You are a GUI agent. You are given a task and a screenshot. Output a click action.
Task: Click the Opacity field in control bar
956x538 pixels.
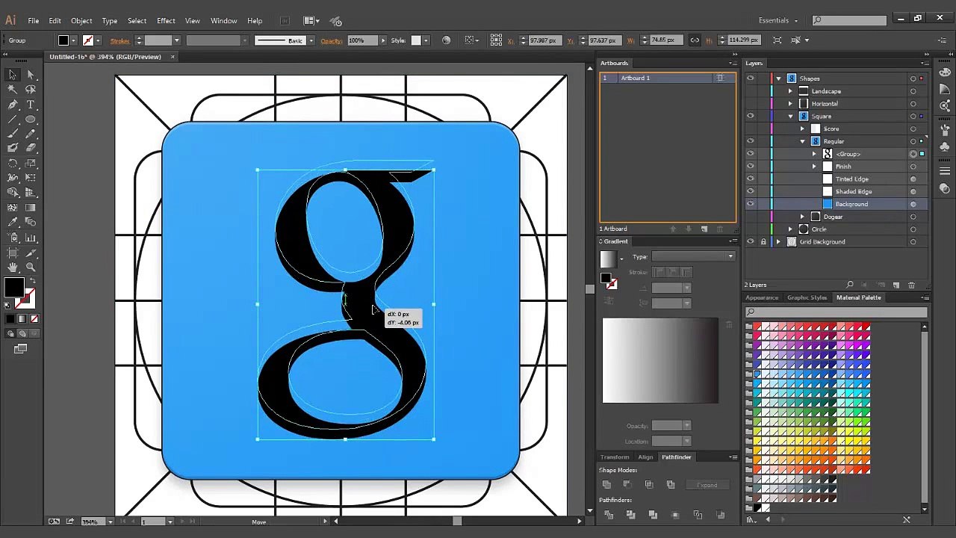[361, 40]
